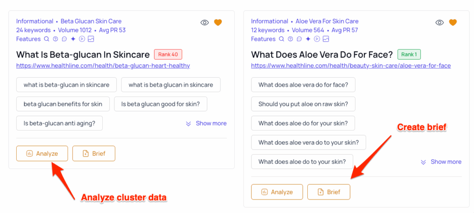This screenshot has height=213, width=474.
Task: Toggle eye visibility on Beta Glucan cluster
Action: [x=205, y=22]
